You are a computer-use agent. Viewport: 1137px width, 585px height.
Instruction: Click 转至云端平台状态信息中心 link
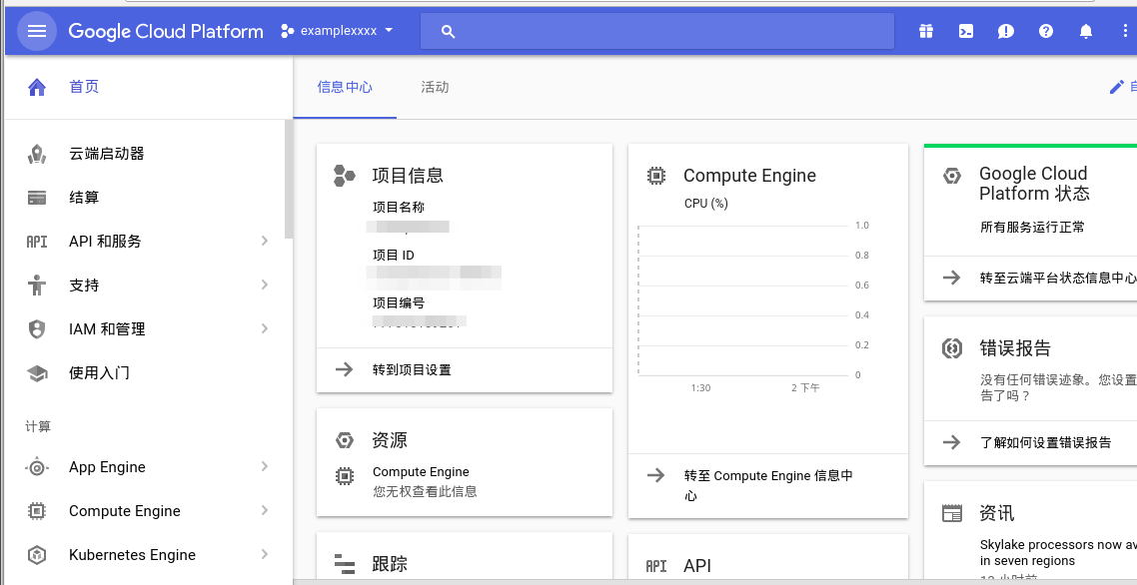pos(1058,278)
